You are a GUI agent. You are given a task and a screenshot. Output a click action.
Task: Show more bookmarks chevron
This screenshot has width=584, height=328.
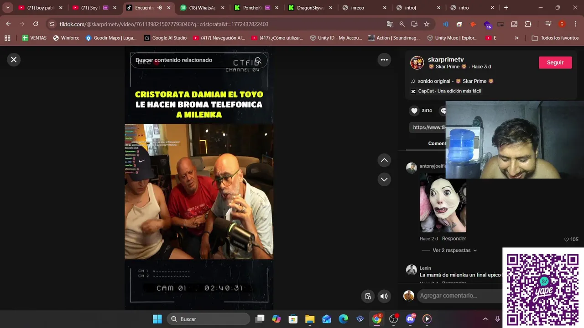[x=516, y=38]
